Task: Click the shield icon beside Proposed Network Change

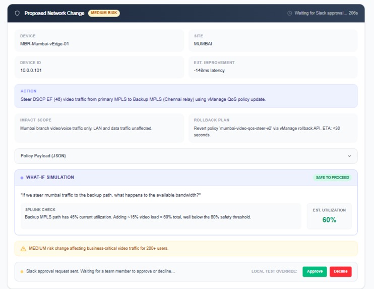Action: [x=17, y=13]
